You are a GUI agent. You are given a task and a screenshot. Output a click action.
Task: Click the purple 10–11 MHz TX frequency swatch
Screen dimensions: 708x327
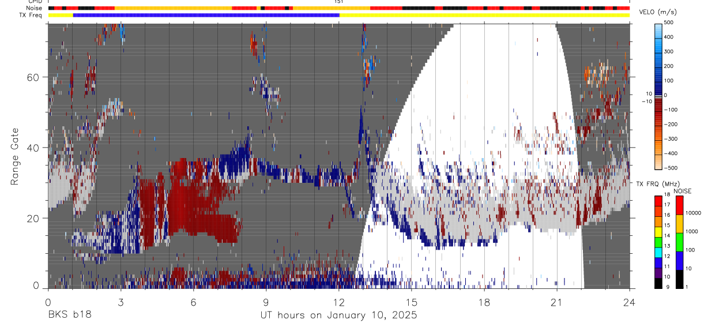coord(658,273)
